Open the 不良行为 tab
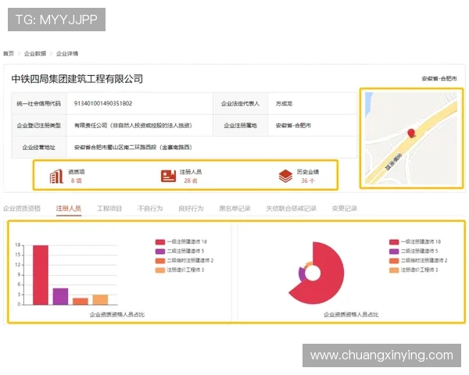 [150, 209]
